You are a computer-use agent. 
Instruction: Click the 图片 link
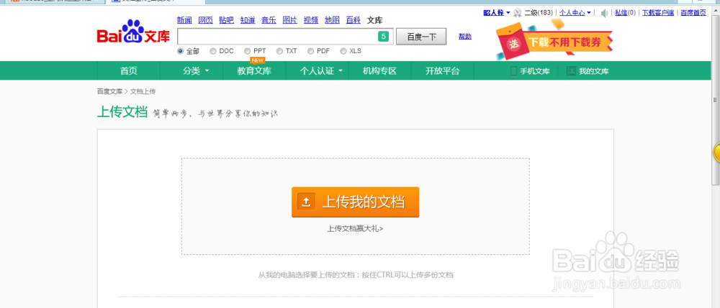coord(289,19)
